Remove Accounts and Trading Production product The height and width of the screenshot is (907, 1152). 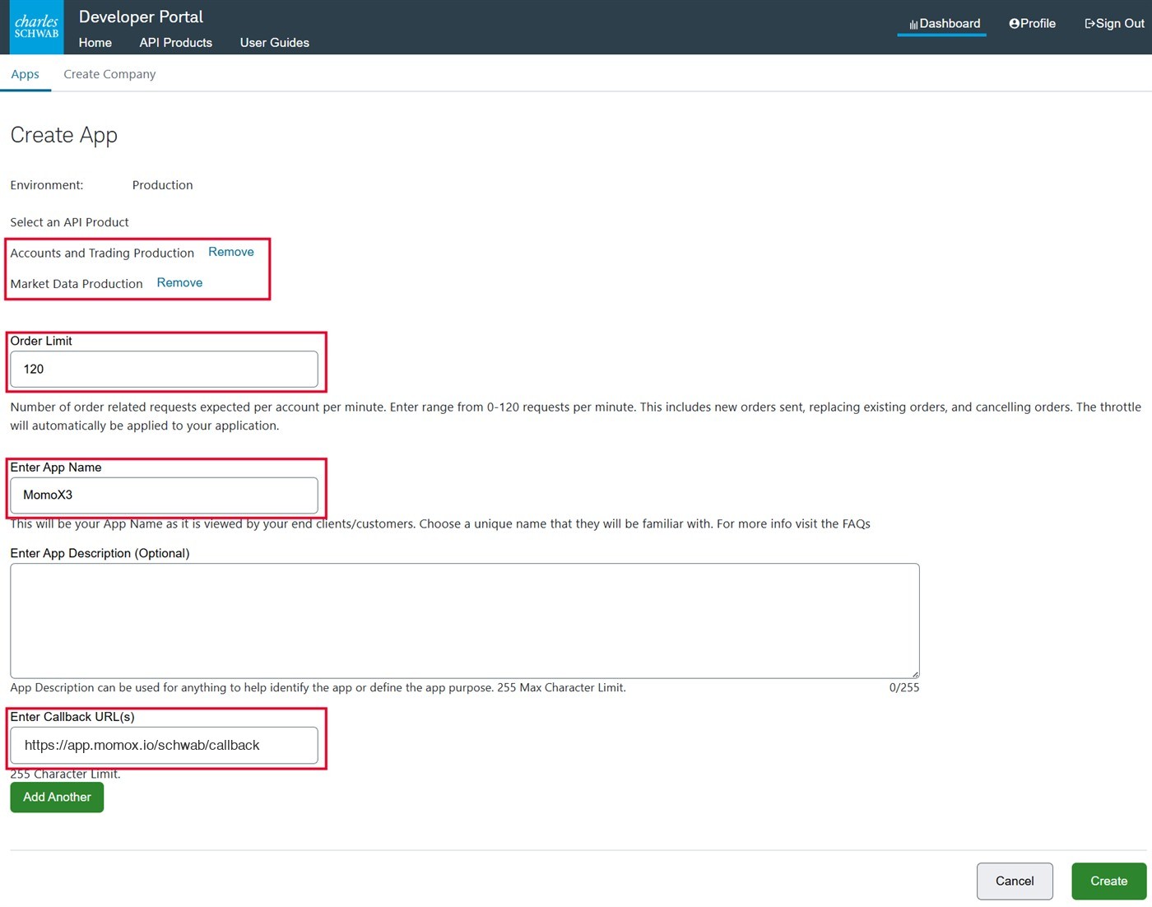tap(231, 252)
